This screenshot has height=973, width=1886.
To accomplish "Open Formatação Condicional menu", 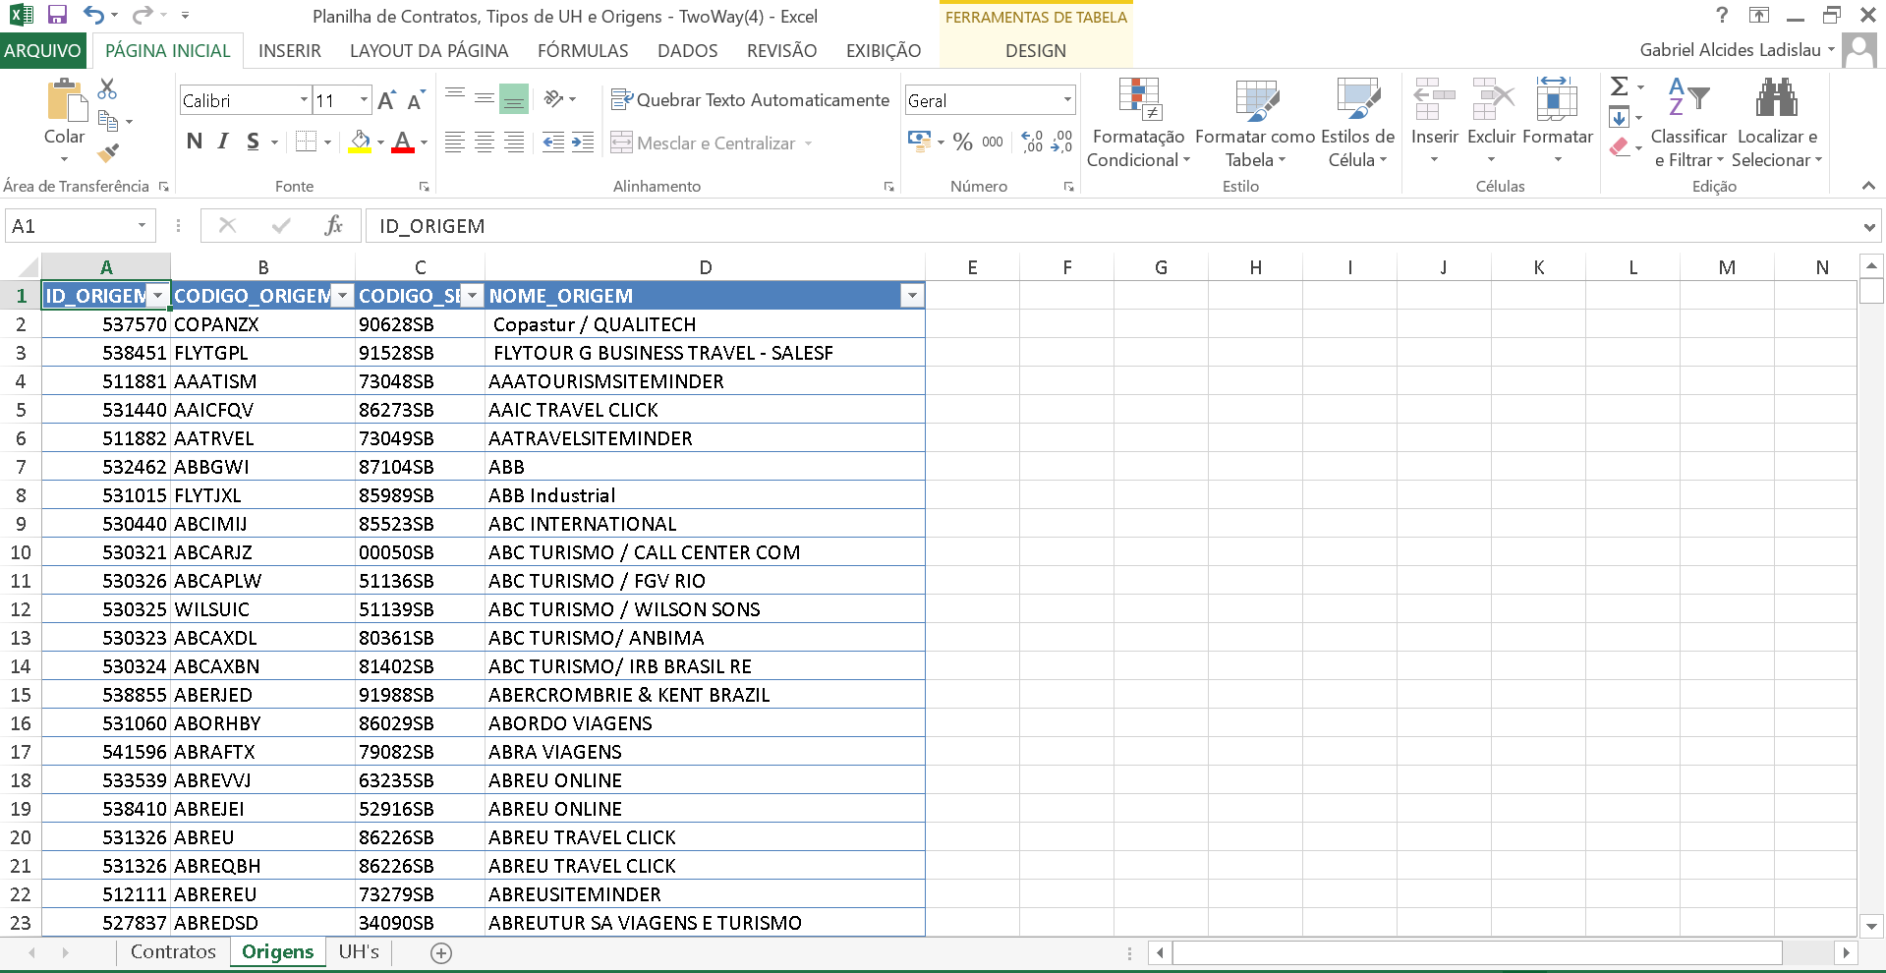I will [x=1138, y=123].
